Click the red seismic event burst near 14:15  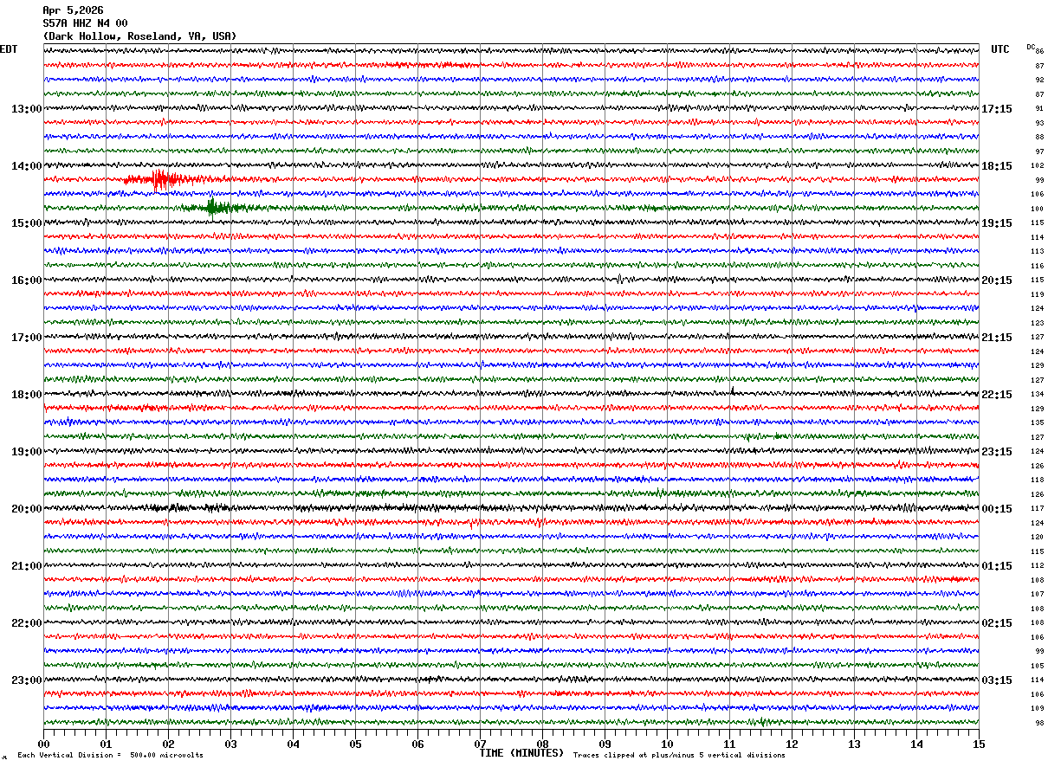(x=159, y=180)
